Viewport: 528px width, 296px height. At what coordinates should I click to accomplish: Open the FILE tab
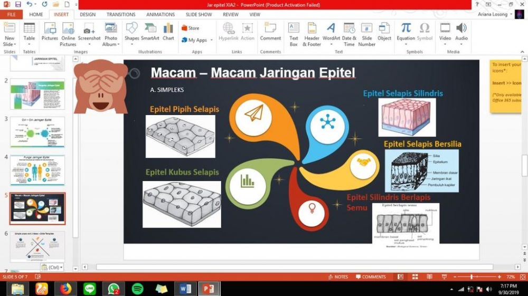click(12, 14)
